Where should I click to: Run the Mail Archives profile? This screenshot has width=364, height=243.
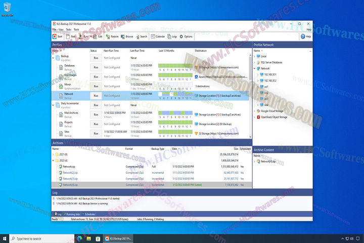coord(96,114)
